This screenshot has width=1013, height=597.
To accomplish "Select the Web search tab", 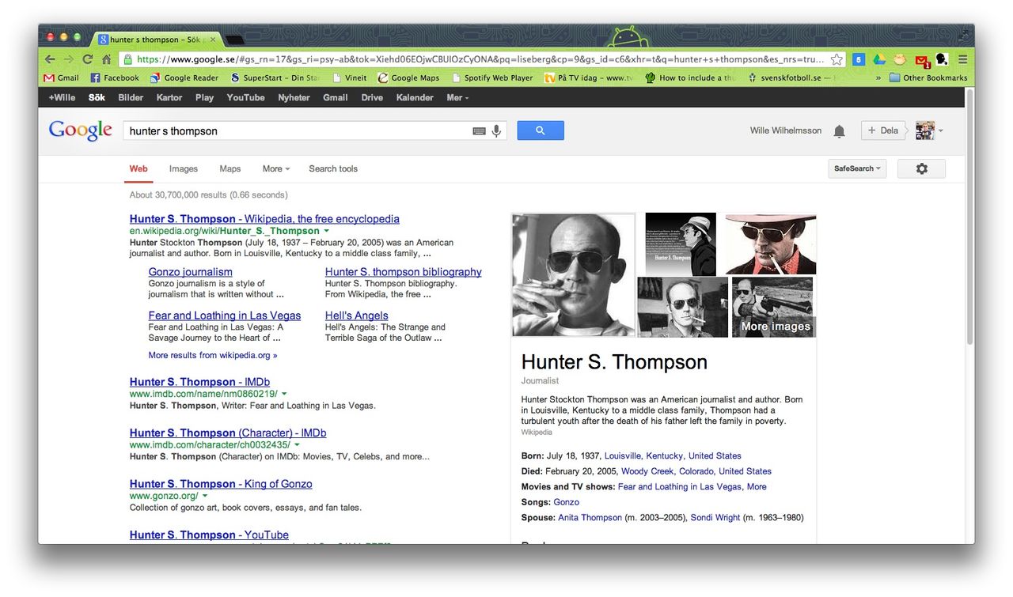I will pyautogui.click(x=138, y=168).
